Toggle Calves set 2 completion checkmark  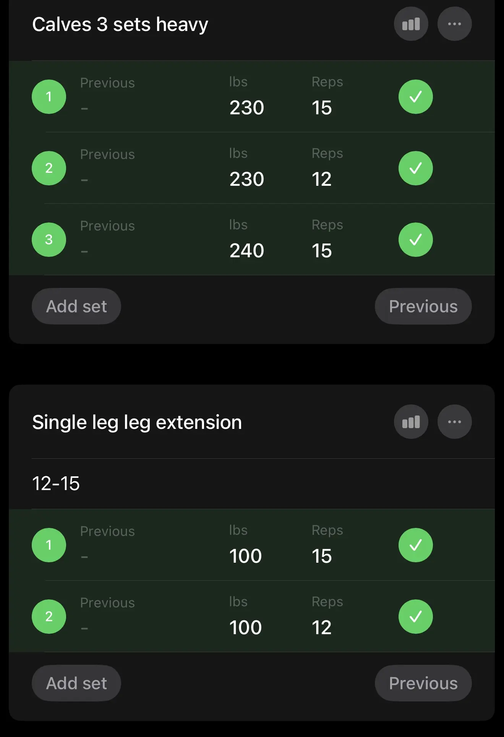click(415, 168)
